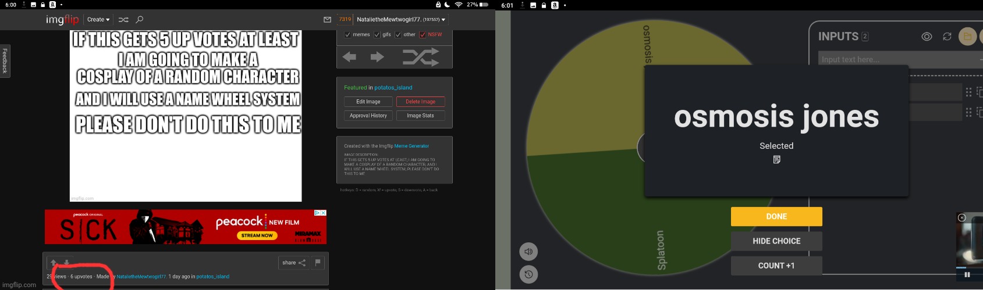983x290 pixels.
Task: Open Image Stats
Action: (420, 116)
